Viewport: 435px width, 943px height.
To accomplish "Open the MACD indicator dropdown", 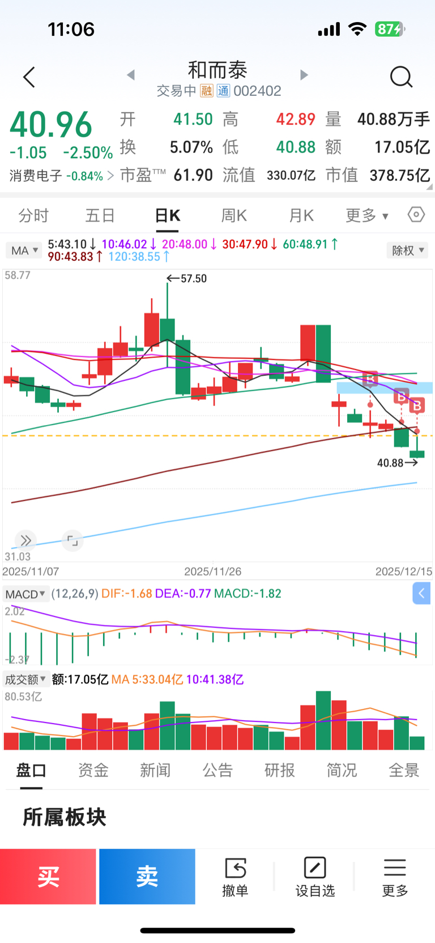I will click(x=25, y=594).
